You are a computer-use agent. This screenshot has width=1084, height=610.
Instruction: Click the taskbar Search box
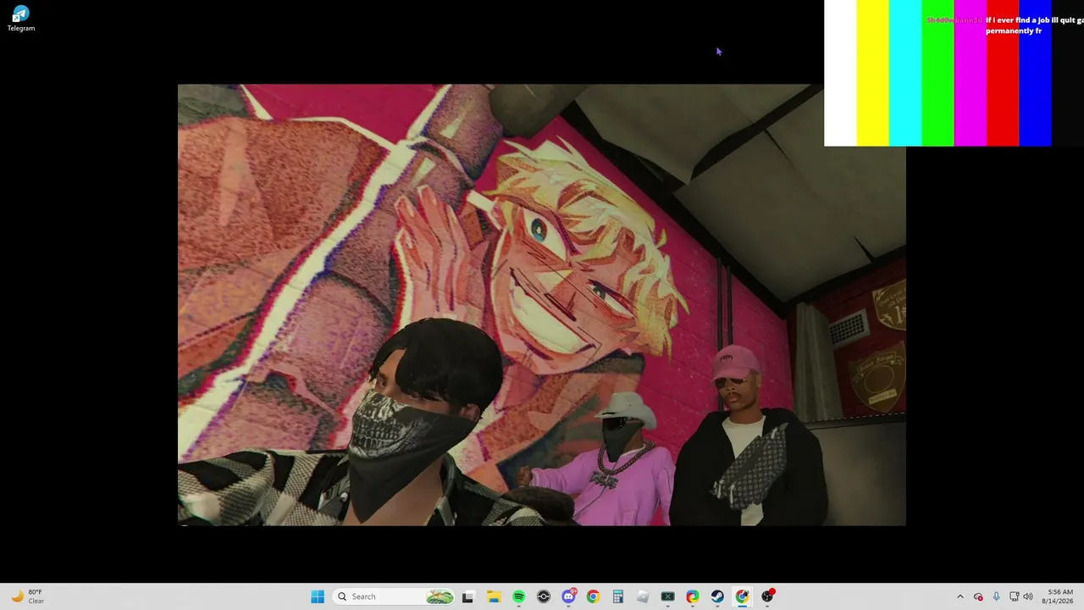pyautogui.click(x=395, y=596)
